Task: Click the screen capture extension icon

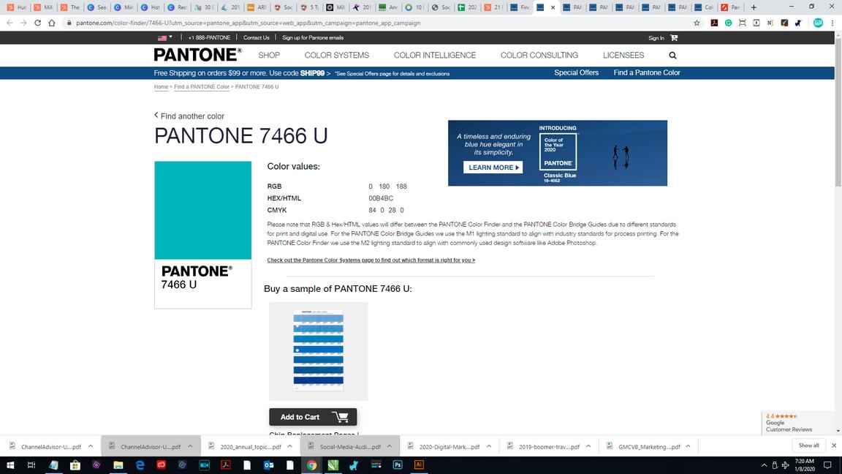Action: [x=742, y=23]
